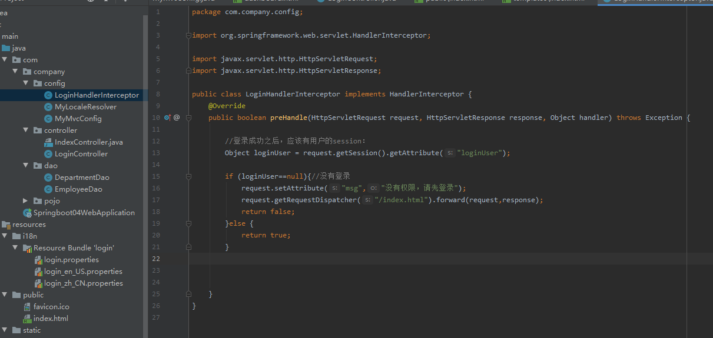Collapse the com package arrow

(x=5, y=60)
